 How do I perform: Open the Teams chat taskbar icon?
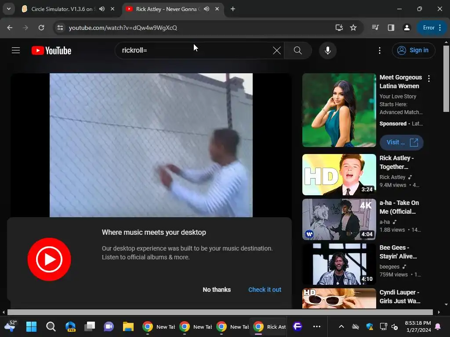click(109, 326)
